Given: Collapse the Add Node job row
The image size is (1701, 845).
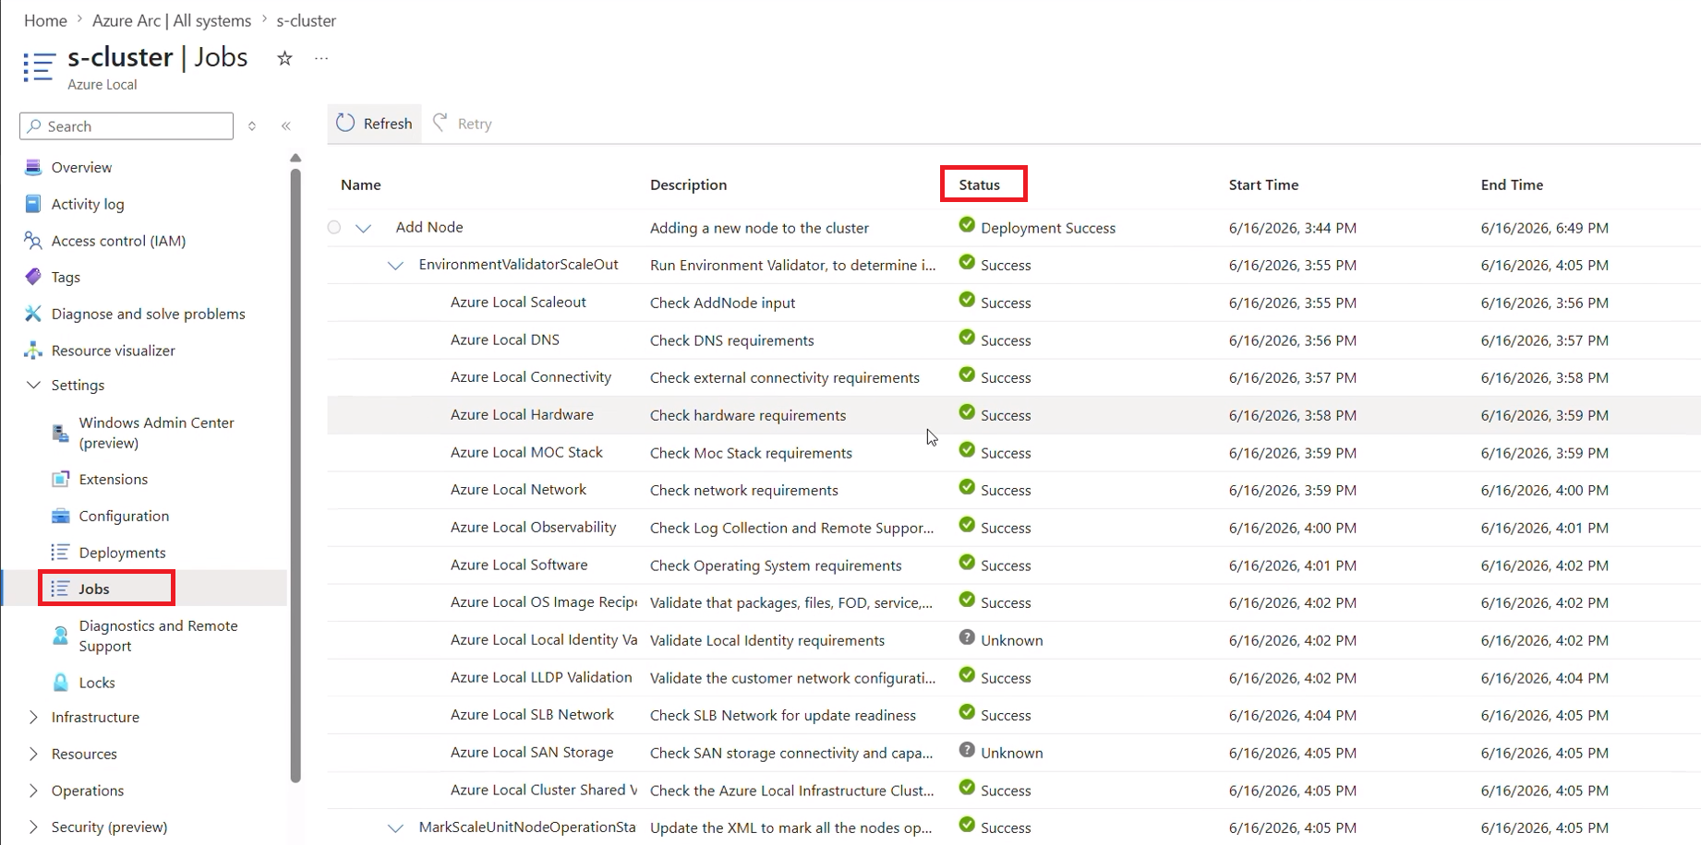Looking at the screenshot, I should coord(364,228).
